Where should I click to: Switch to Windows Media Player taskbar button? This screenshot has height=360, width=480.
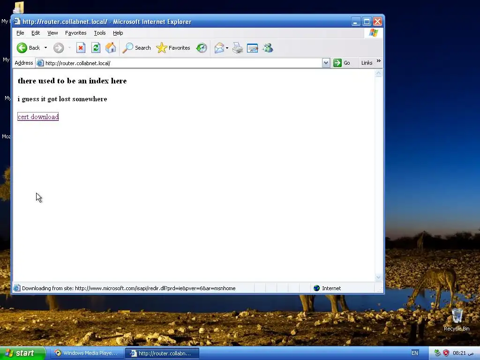(87, 353)
